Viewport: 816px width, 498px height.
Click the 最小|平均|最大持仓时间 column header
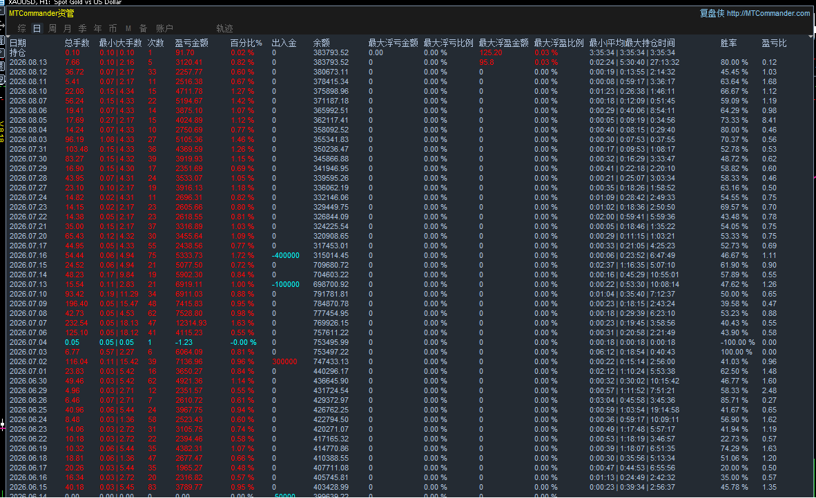click(x=632, y=43)
